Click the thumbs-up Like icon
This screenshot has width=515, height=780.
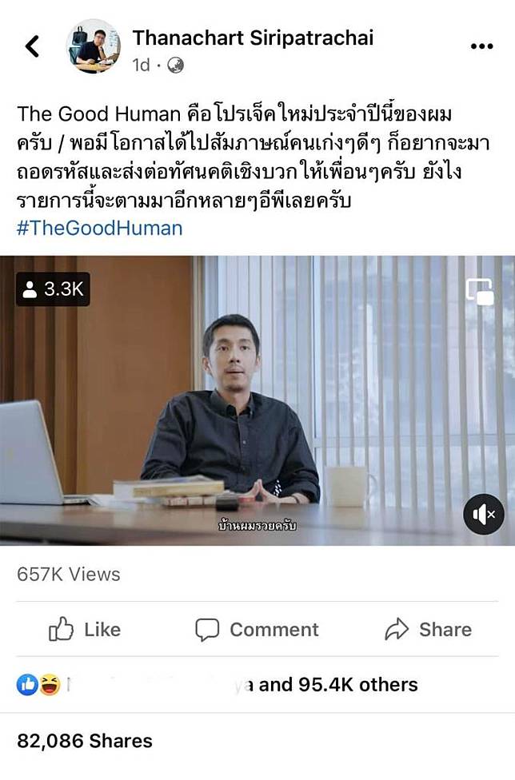61,629
